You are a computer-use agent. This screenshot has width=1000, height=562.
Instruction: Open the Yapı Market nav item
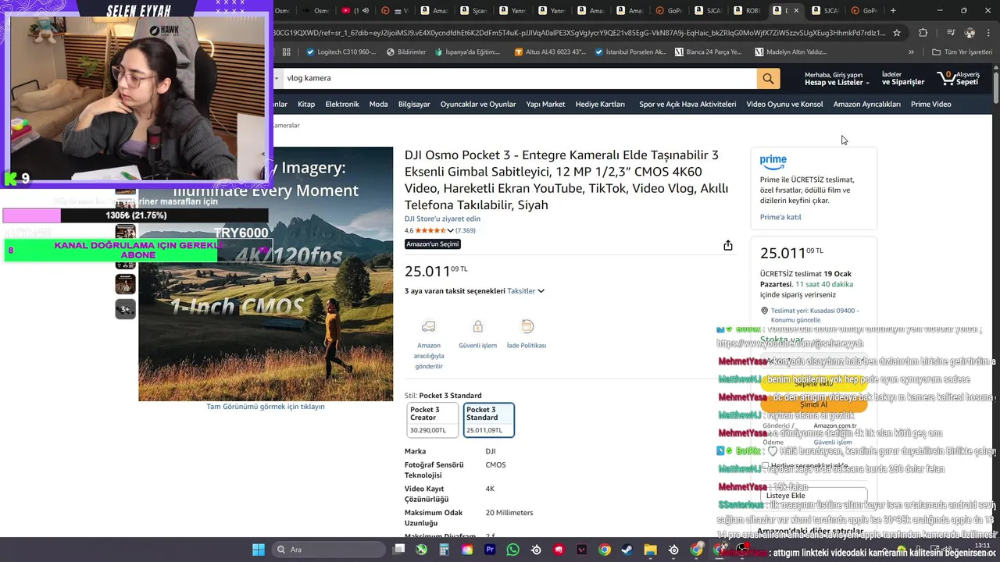(x=545, y=105)
